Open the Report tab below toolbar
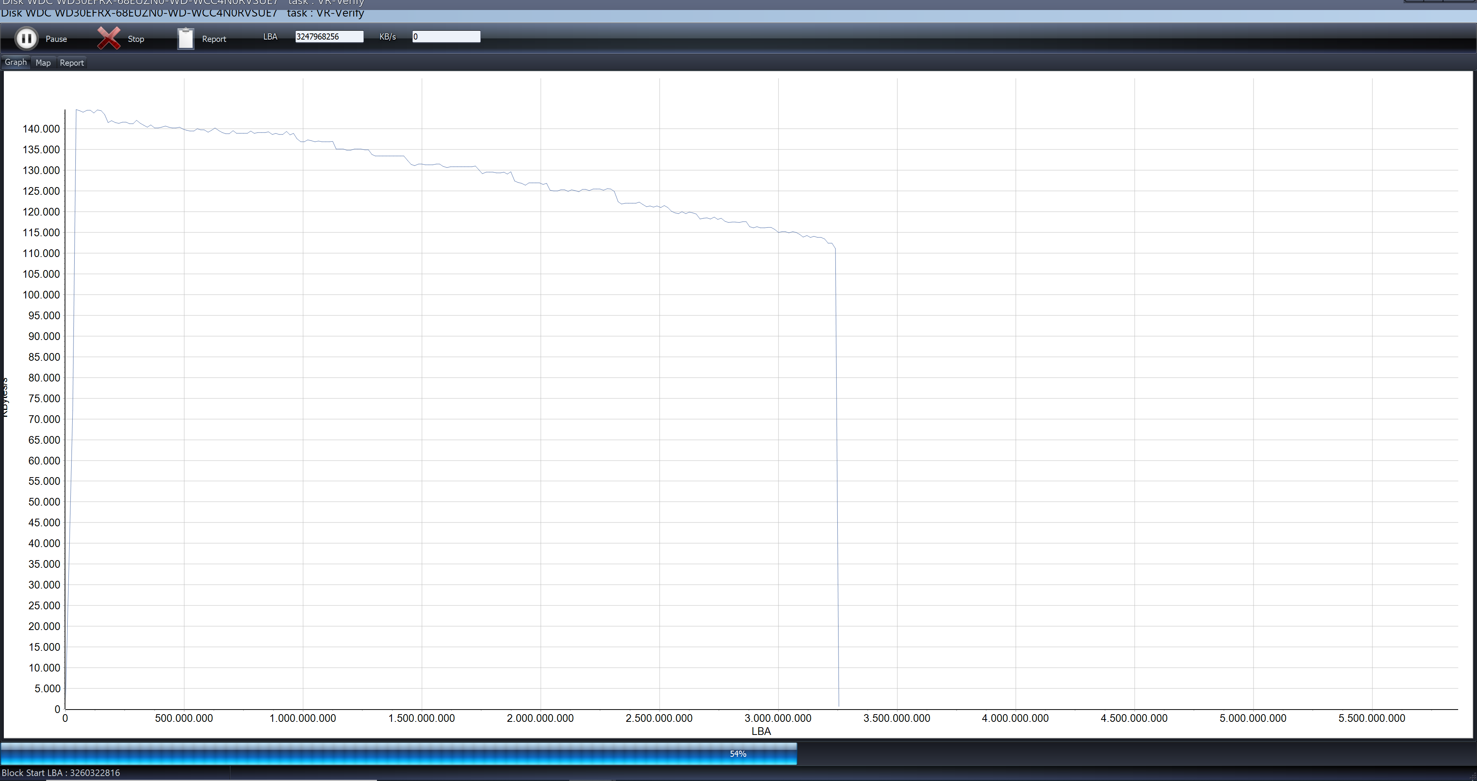 72,62
